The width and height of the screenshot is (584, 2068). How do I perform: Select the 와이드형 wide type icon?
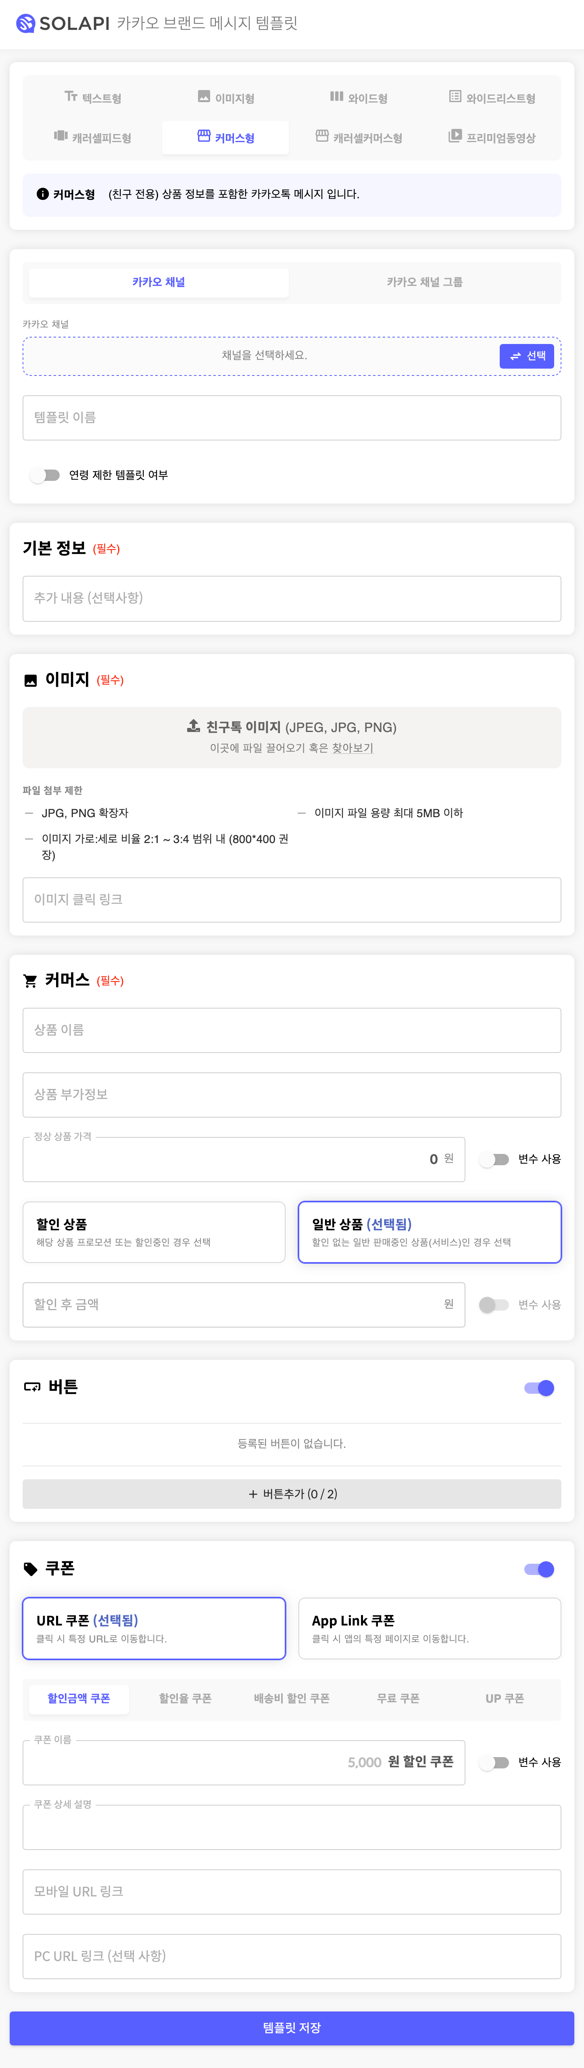click(x=337, y=96)
